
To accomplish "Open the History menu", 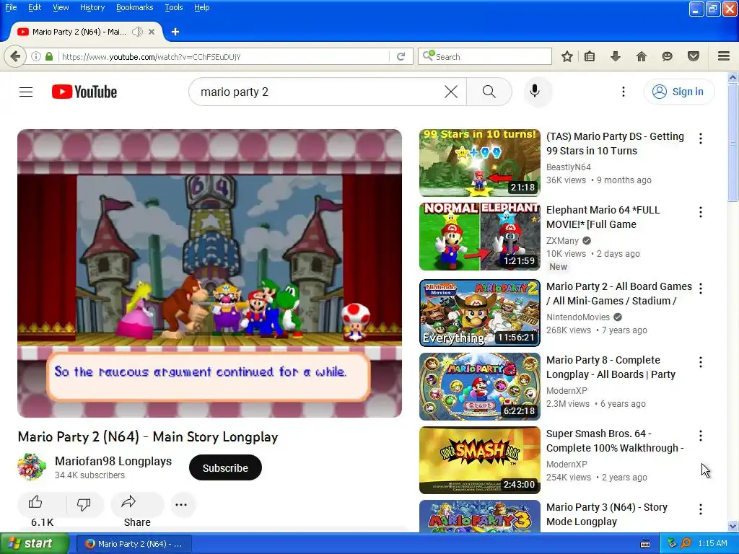I will 92,7.
